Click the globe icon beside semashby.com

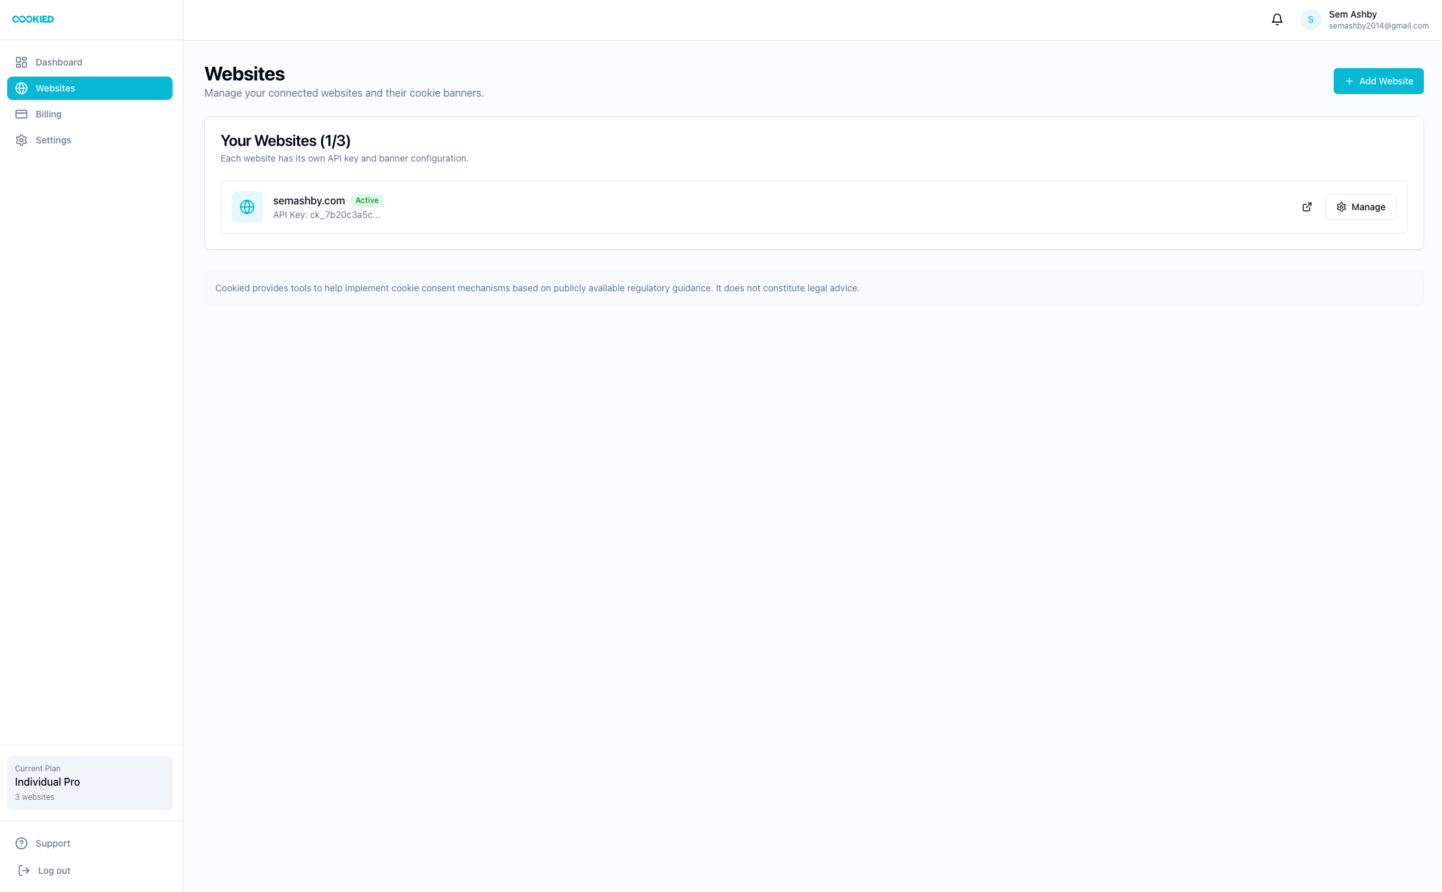tap(247, 206)
